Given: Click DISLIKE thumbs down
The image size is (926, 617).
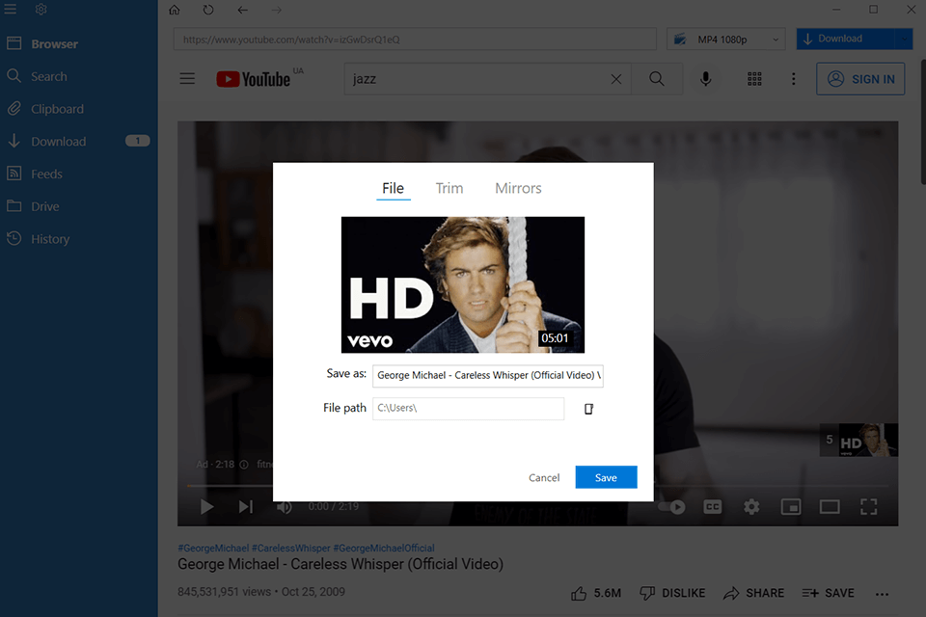Looking at the screenshot, I should pos(672,593).
